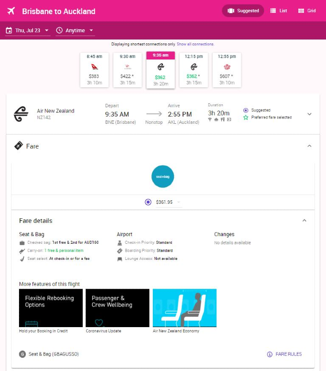
Task: Select the 12:55 pm $607 flight card
Action: tap(227, 70)
